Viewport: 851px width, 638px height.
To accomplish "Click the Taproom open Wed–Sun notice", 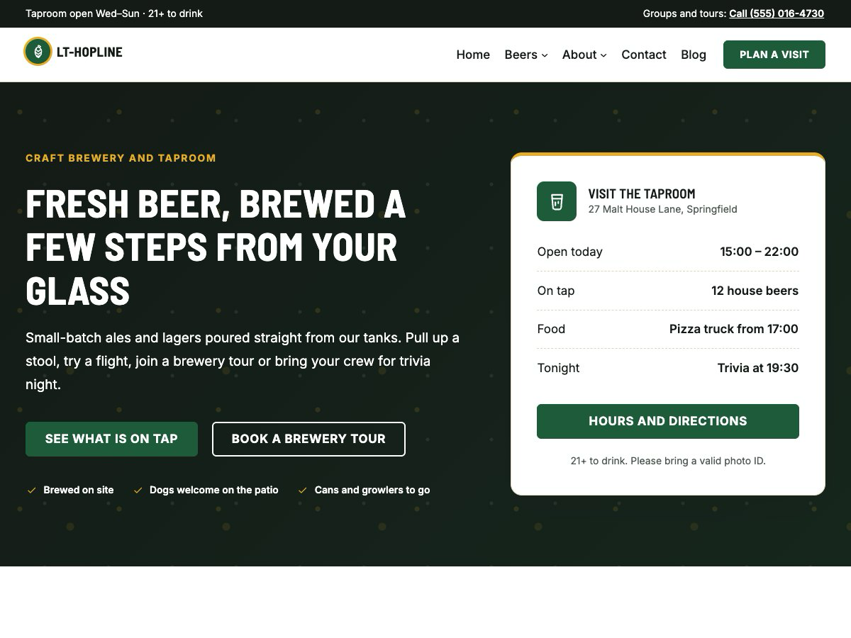I will 114,13.
